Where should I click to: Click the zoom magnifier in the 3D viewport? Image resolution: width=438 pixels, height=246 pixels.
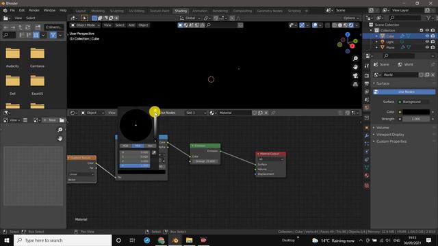[355, 58]
